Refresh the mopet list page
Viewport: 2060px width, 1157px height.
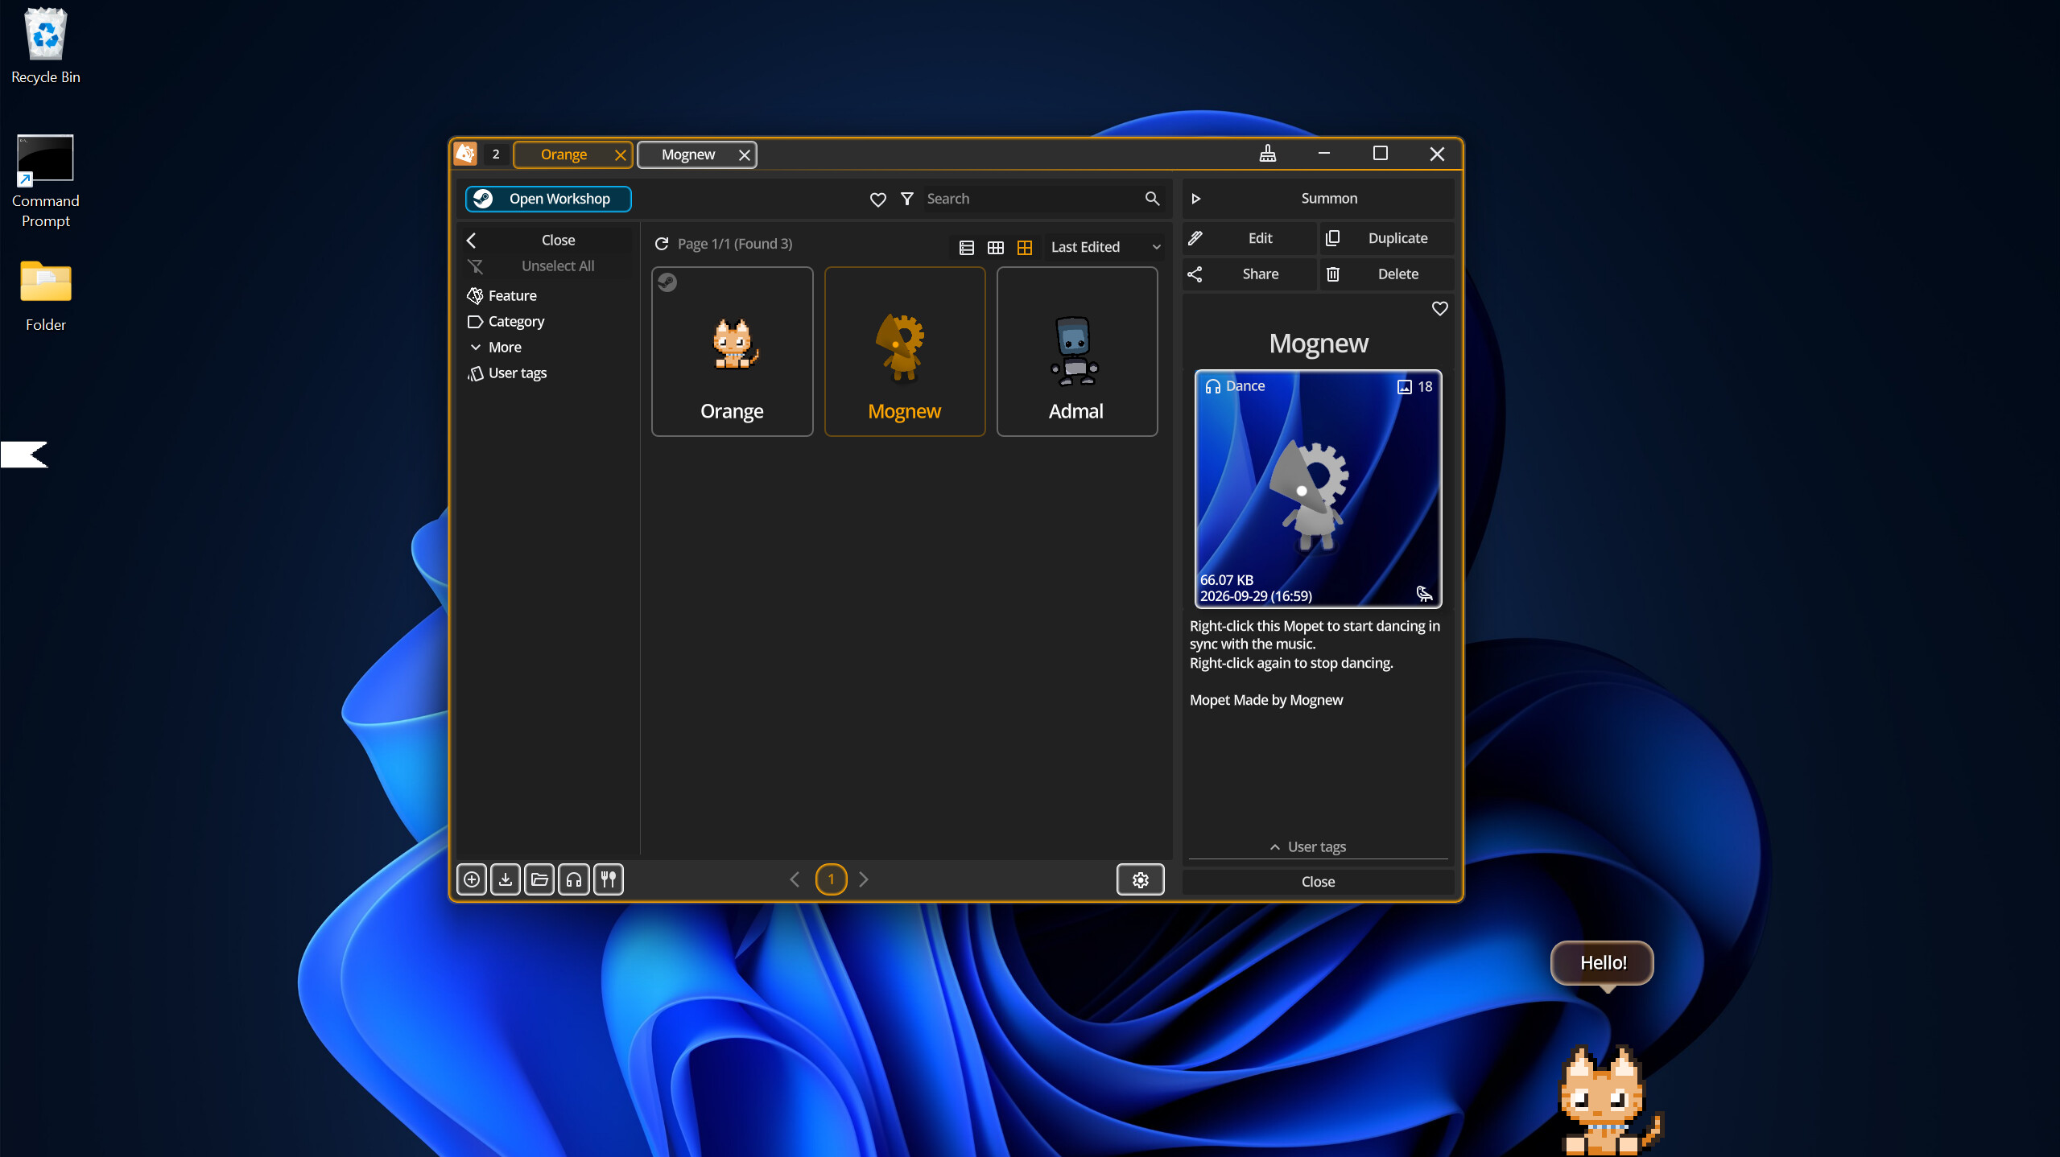click(662, 244)
